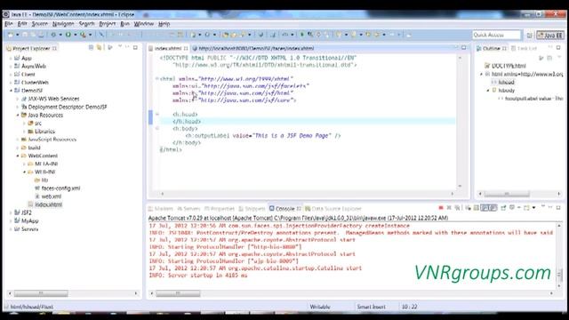Click the Quick Access input field
This screenshot has height=320, width=569.
tap(496, 35)
